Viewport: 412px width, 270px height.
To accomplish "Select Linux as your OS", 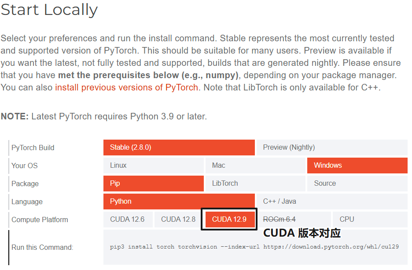I will pyautogui.click(x=154, y=166).
